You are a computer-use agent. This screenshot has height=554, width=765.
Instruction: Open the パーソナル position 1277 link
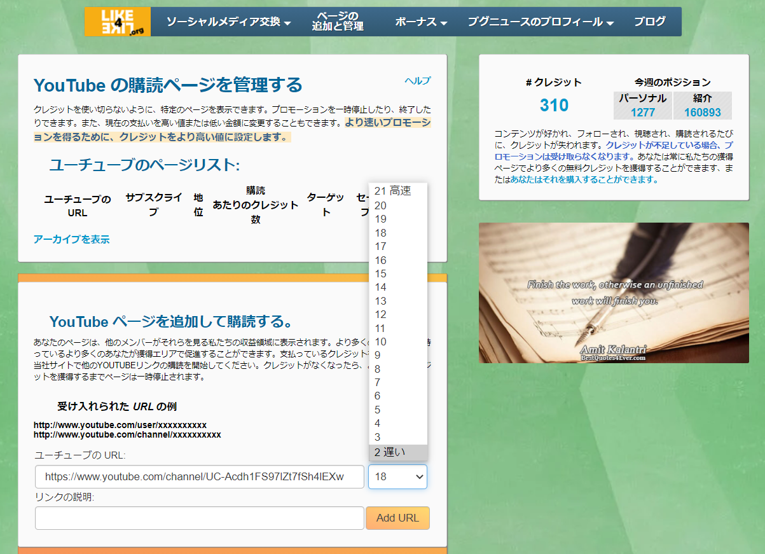coord(643,113)
